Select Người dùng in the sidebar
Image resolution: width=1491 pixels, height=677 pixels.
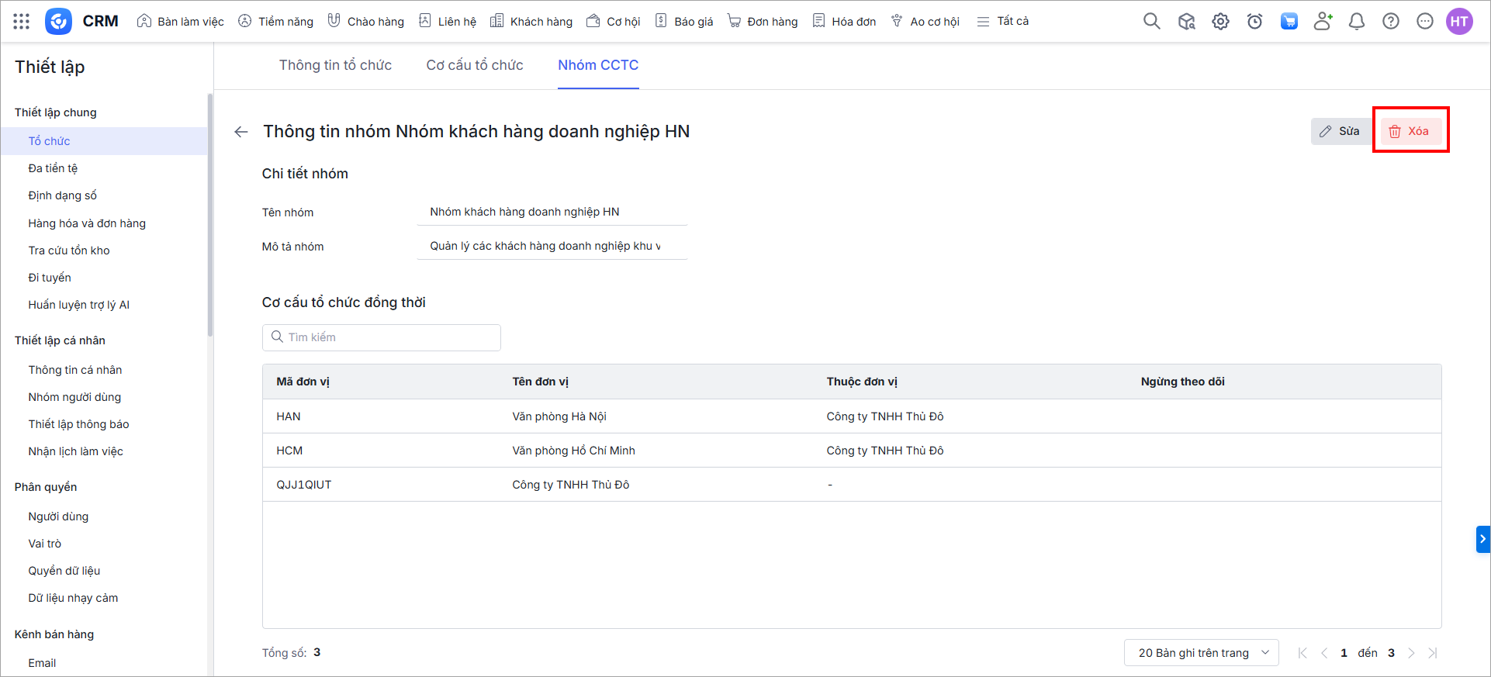tap(58, 516)
